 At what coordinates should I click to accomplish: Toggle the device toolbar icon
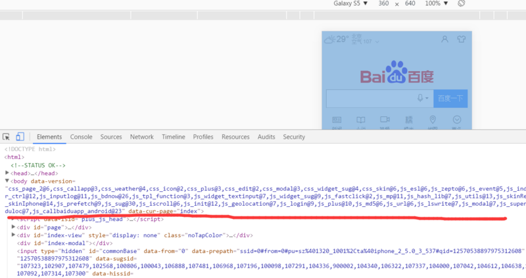pyautogui.click(x=20, y=137)
